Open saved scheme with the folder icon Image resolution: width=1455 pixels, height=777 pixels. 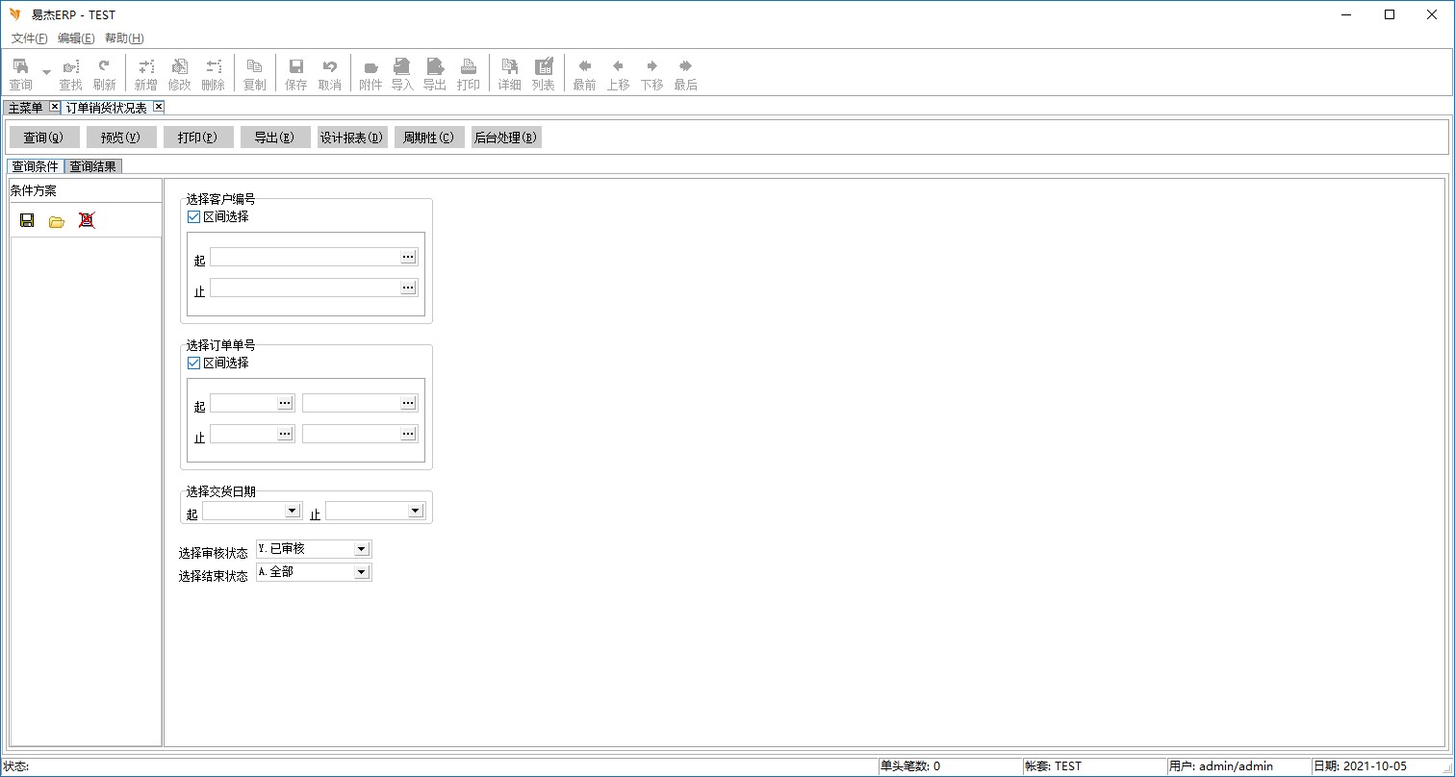pos(57,221)
